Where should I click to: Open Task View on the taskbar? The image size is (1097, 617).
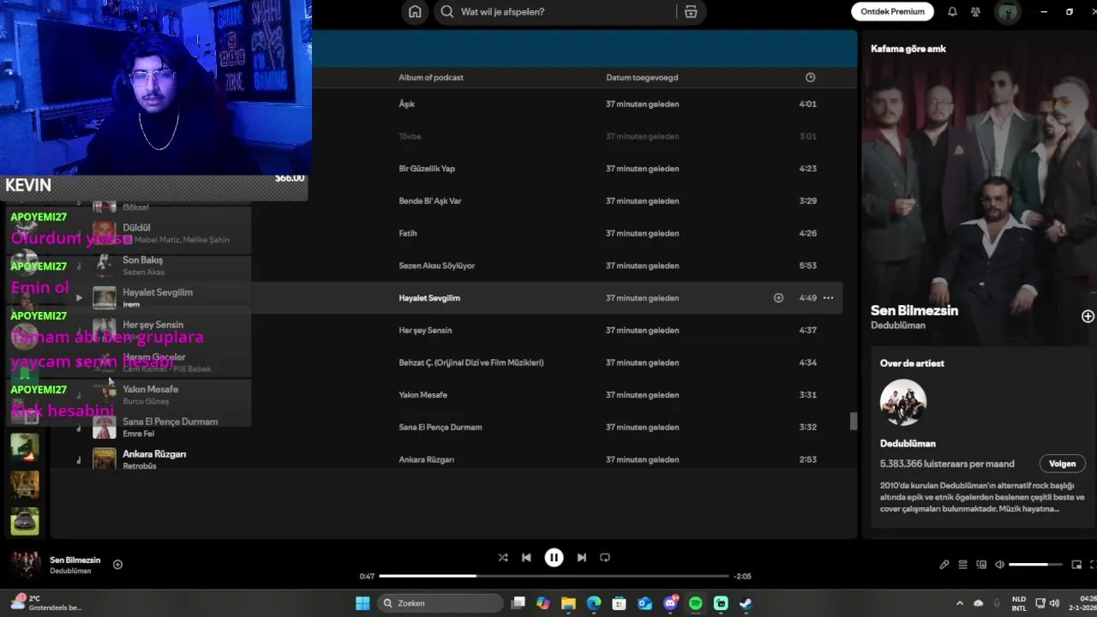518,603
